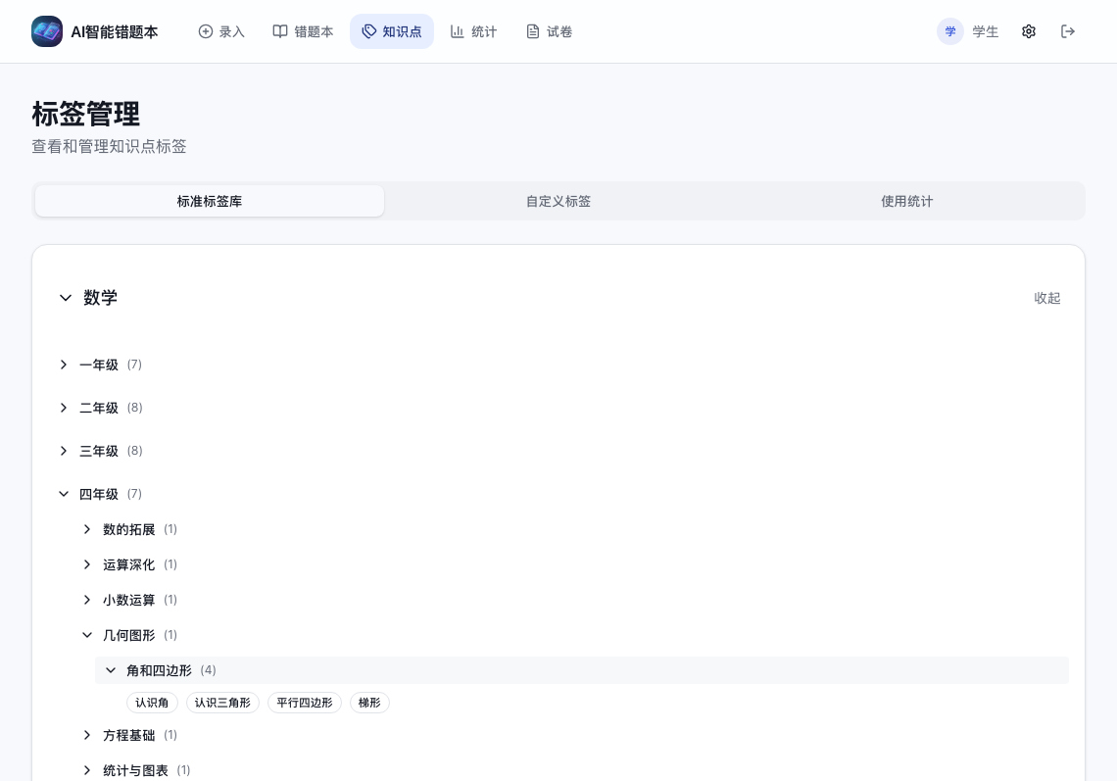Expand the 方程基础 chevron

87,735
